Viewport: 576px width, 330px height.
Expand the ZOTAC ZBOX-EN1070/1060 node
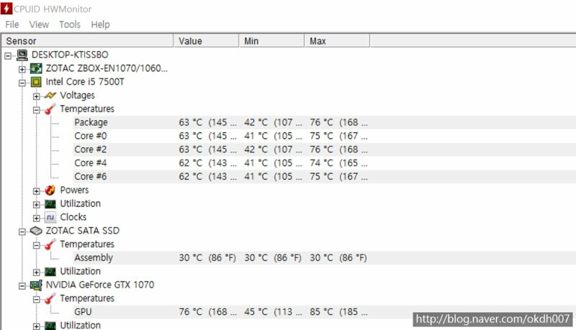22,69
